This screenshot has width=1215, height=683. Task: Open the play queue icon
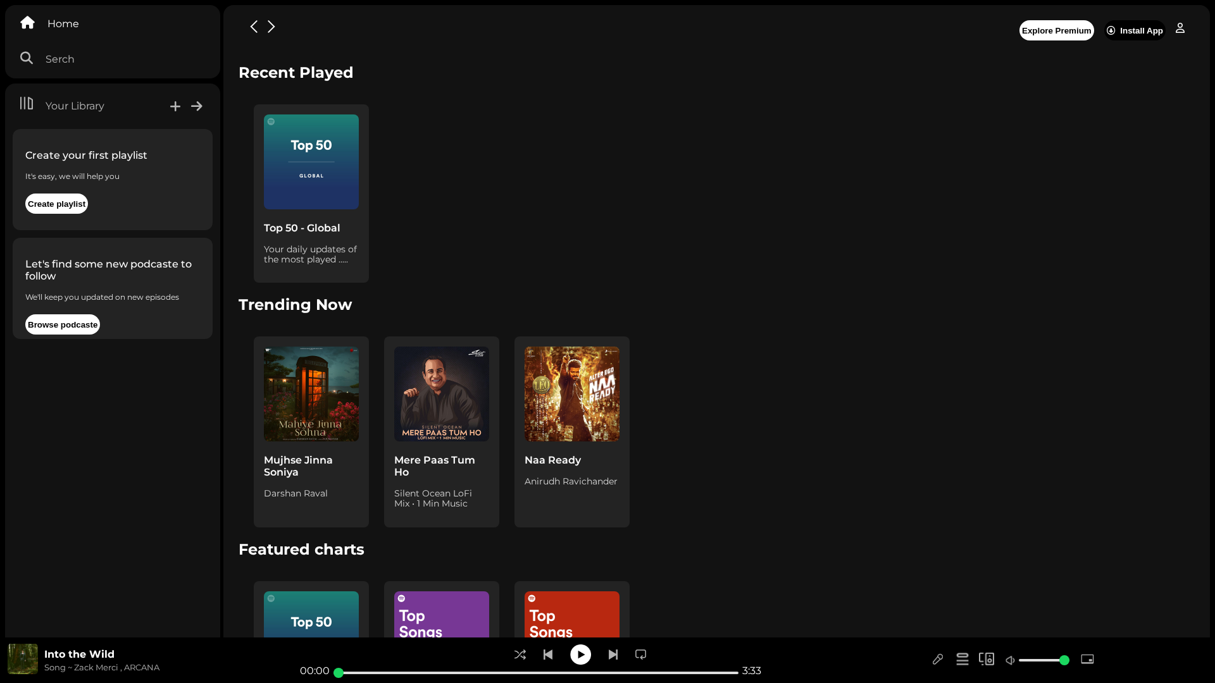pyautogui.click(x=963, y=660)
